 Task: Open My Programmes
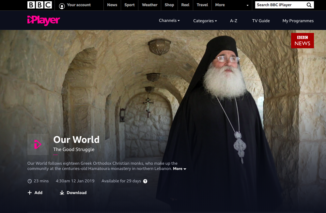point(298,21)
